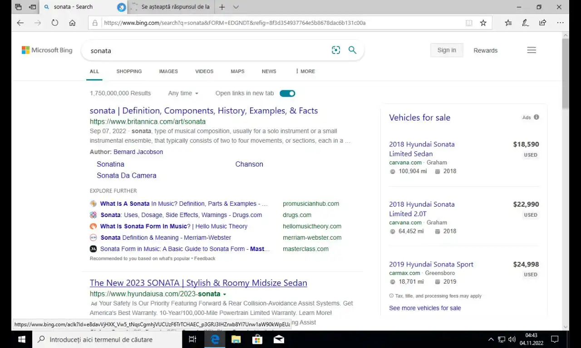Click the Sign in button

pyautogui.click(x=447, y=50)
